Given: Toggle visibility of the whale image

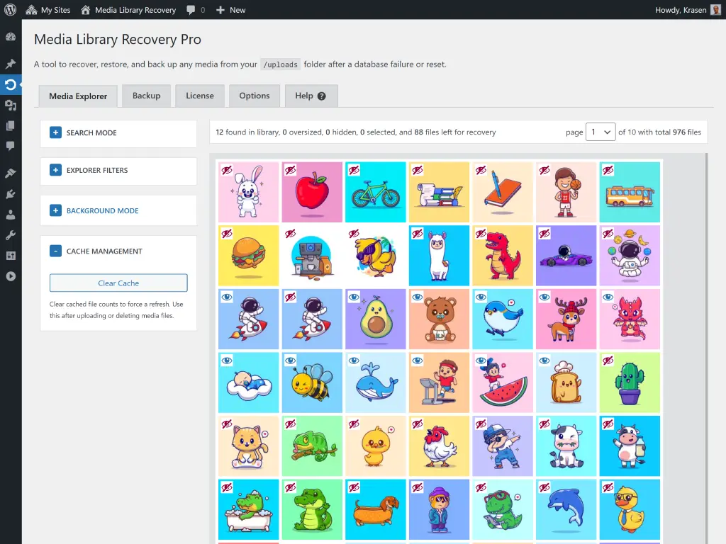Looking at the screenshot, I should [354, 361].
